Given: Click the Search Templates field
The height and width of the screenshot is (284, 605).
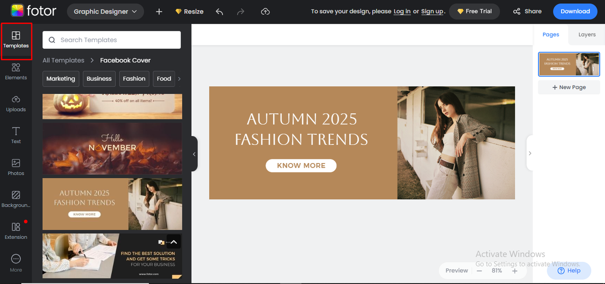Looking at the screenshot, I should tap(112, 40).
